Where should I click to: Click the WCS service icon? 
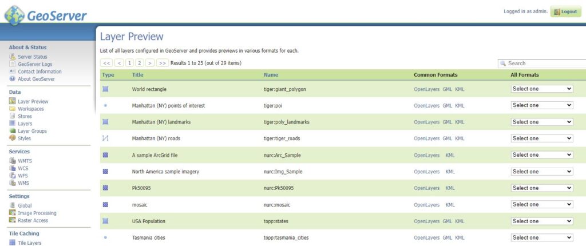click(13, 168)
